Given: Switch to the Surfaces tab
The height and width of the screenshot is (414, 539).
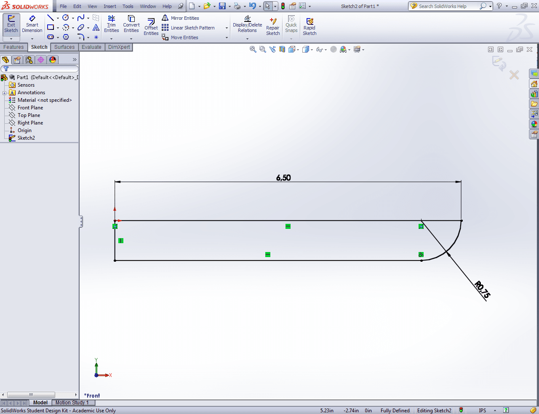Looking at the screenshot, I should pos(64,47).
